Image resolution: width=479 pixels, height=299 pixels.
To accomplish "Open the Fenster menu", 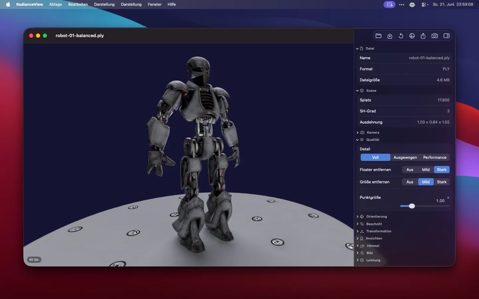I will (x=155, y=4).
